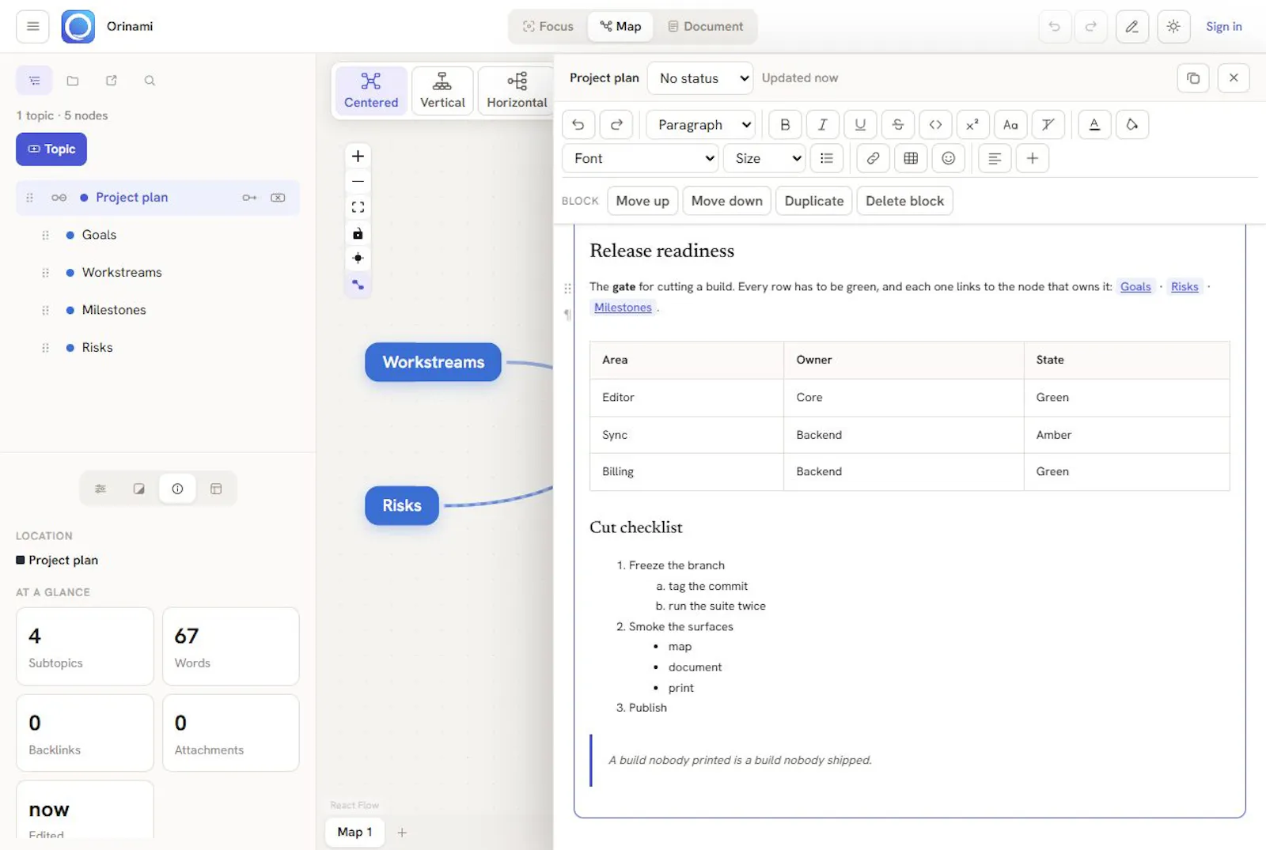
Task: Toggle bold formatting in editor toolbar
Action: click(x=785, y=124)
